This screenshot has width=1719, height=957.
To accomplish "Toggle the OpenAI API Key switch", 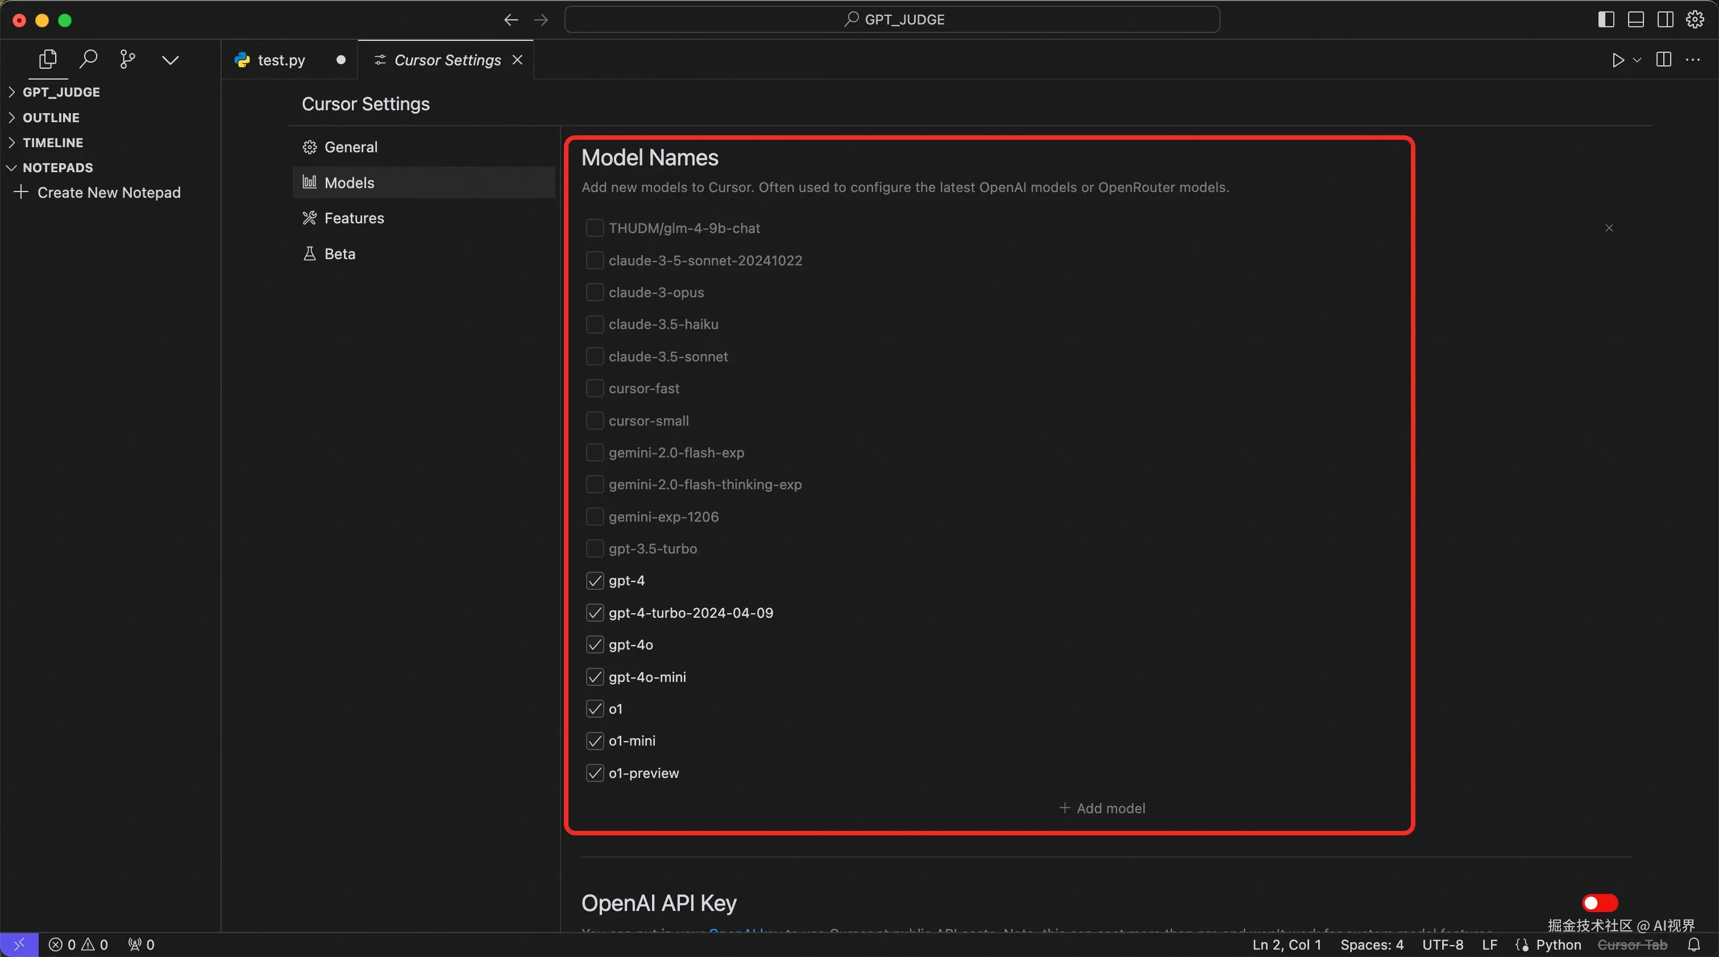I will pos(1600,902).
